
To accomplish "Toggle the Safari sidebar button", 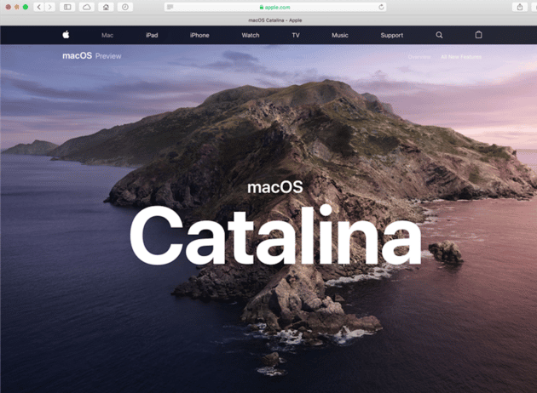I will point(67,7).
